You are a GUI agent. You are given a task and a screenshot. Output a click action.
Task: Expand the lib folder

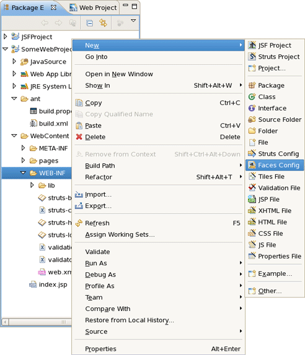(32, 185)
